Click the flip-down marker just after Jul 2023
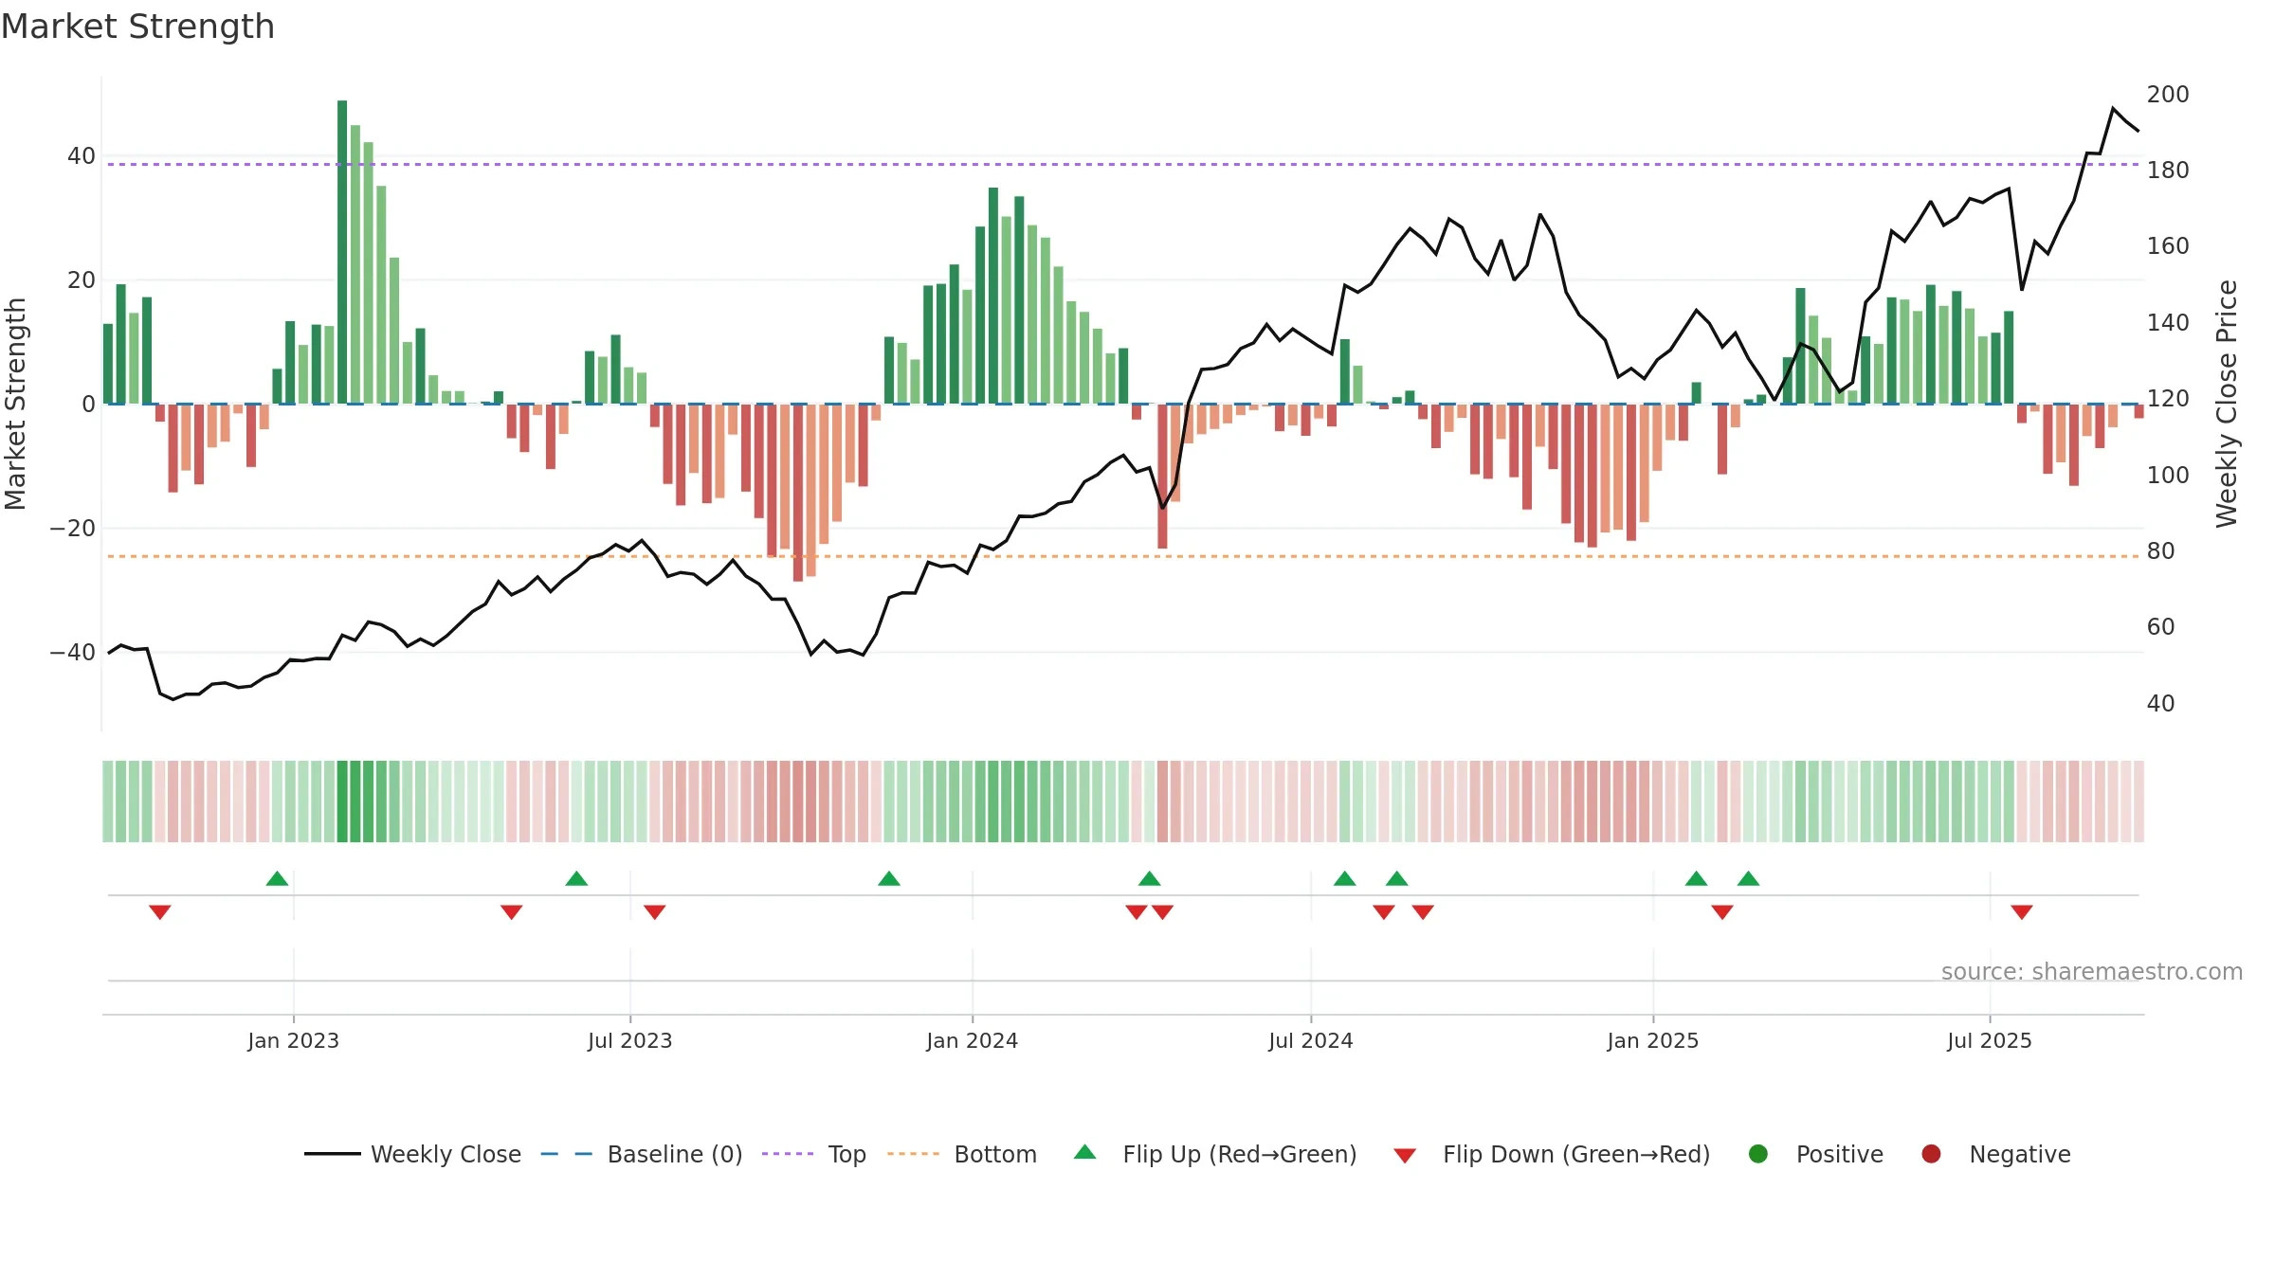Viewport: 2275px width, 1279px height. coord(655,912)
